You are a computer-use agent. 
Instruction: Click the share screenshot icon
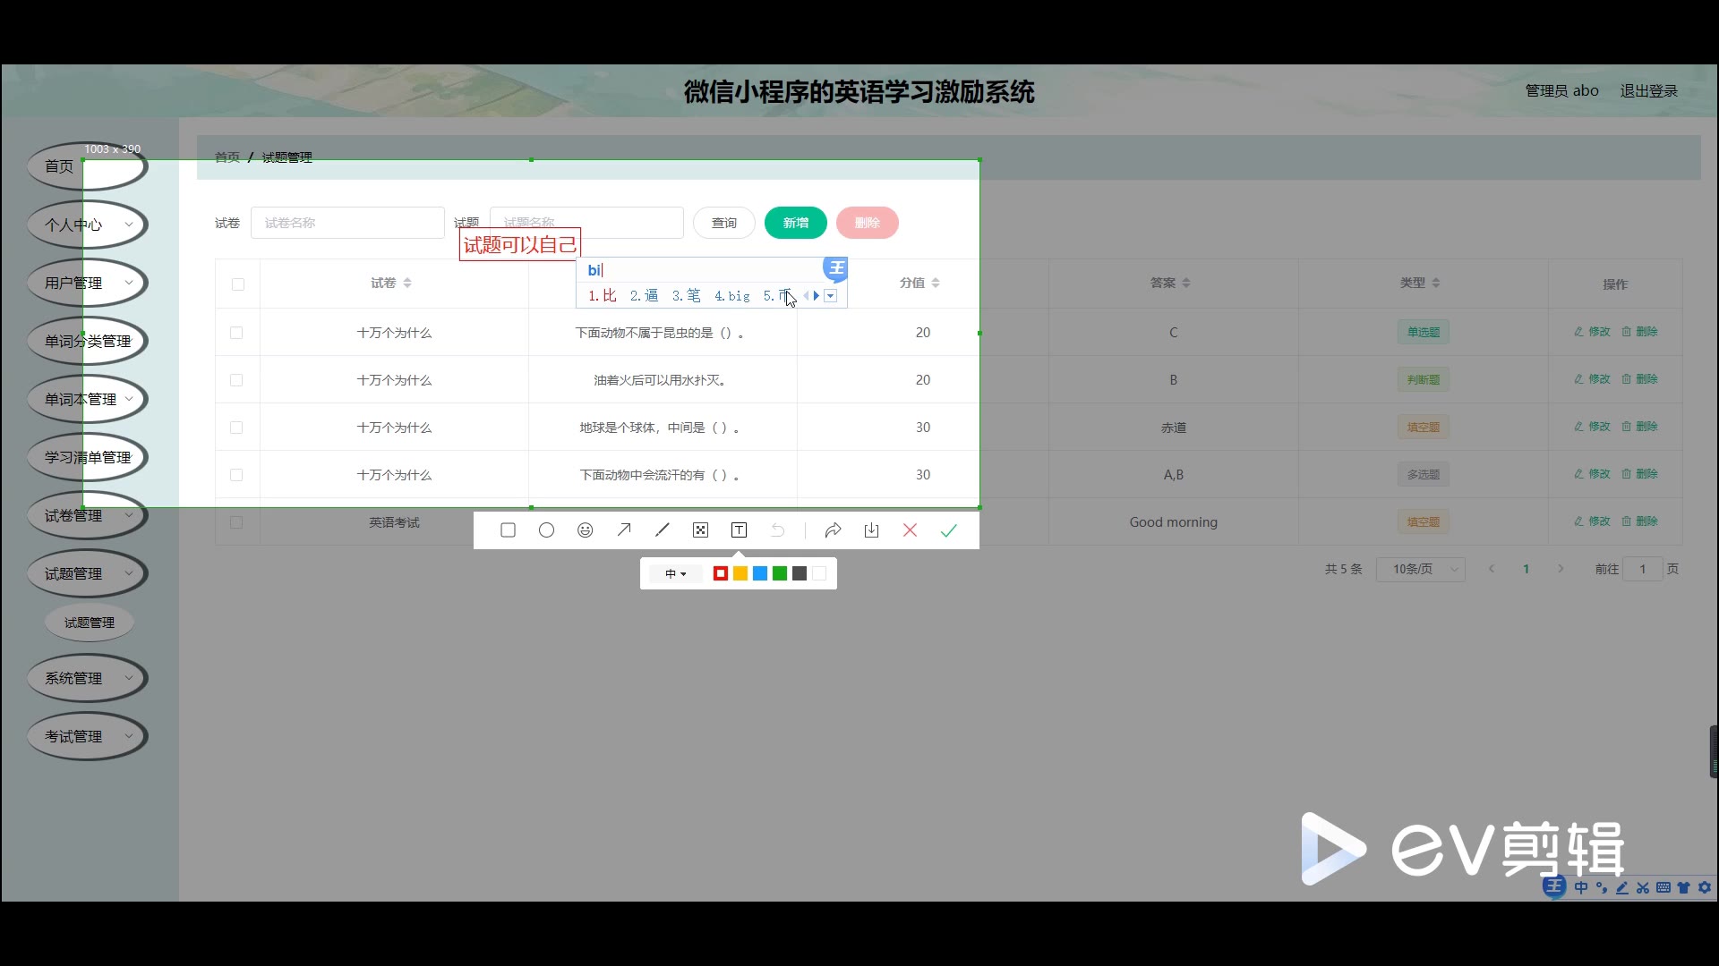click(833, 530)
